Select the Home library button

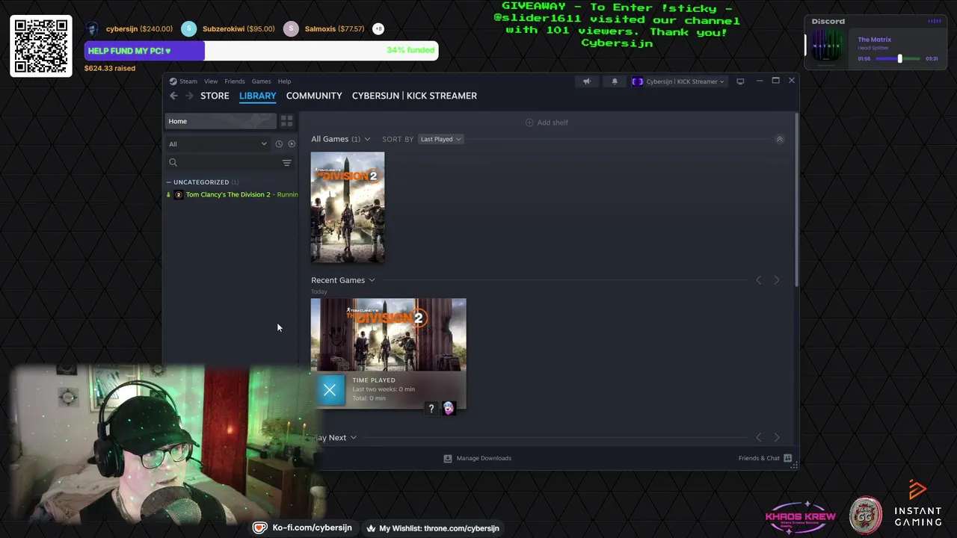[221, 121]
